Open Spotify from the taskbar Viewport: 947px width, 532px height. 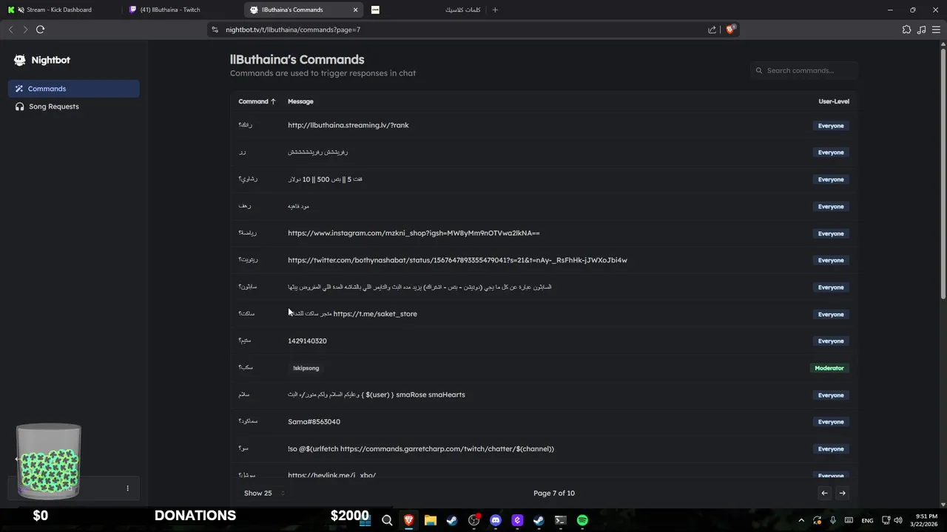pyautogui.click(x=582, y=520)
